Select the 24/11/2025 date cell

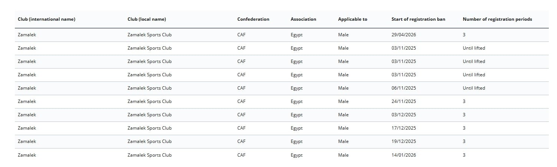(x=404, y=101)
